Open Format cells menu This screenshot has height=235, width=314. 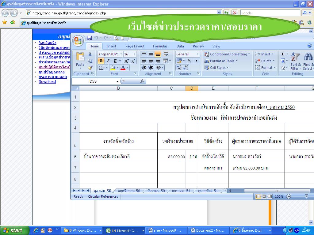pos(265,68)
